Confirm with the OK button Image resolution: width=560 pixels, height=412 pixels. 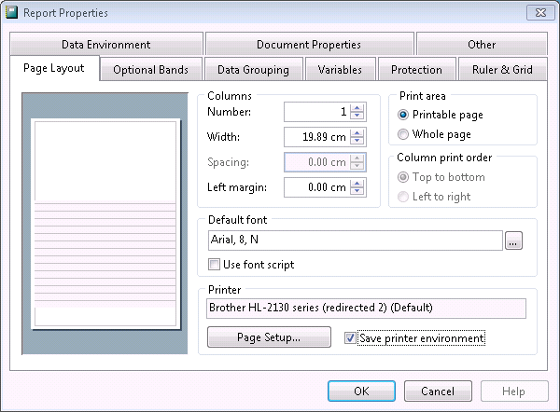coord(361,391)
